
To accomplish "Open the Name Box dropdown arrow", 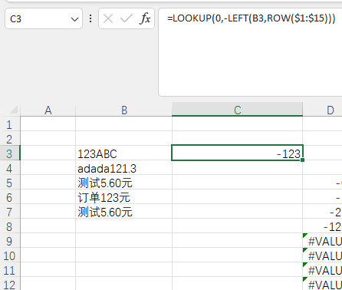I will (x=74, y=19).
